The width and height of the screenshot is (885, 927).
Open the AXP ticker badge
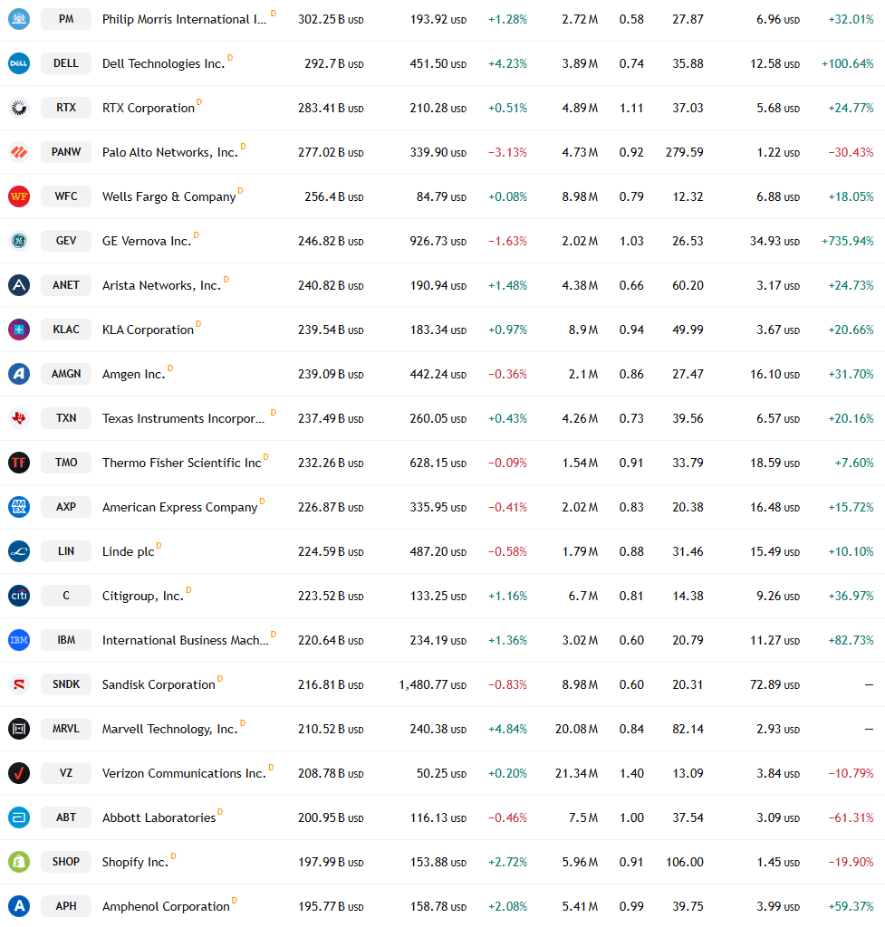(x=66, y=507)
